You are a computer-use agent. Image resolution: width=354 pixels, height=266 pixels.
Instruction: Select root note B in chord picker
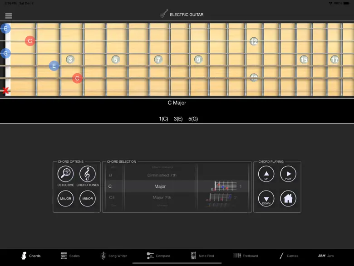[111, 175]
